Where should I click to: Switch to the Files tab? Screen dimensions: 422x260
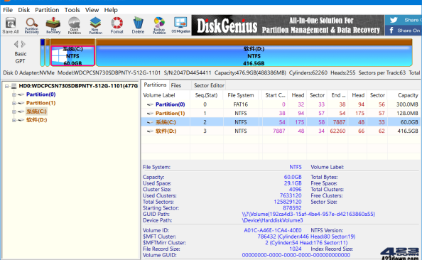pyautogui.click(x=176, y=85)
